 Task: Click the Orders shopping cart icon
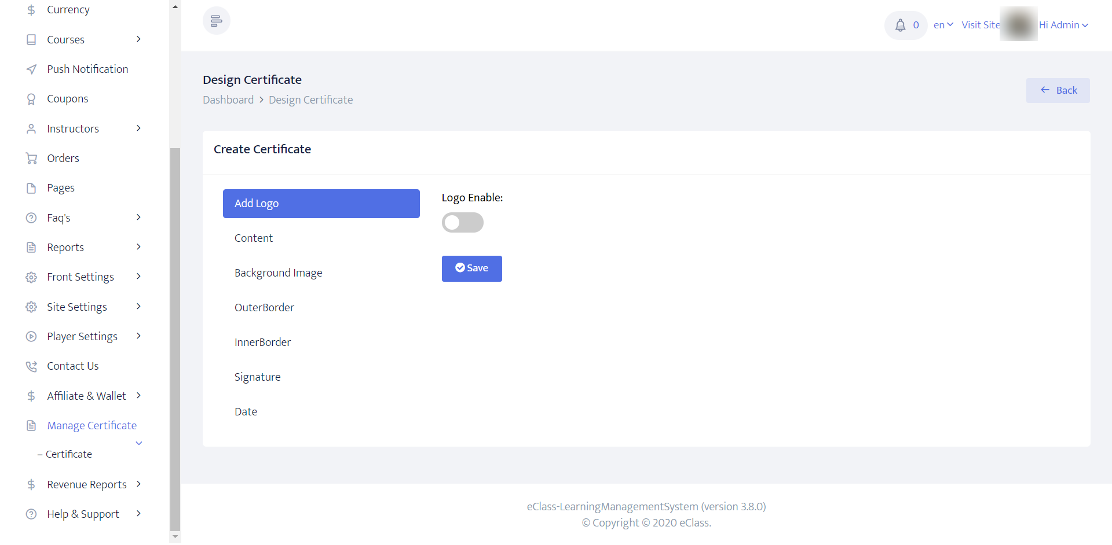tap(31, 159)
